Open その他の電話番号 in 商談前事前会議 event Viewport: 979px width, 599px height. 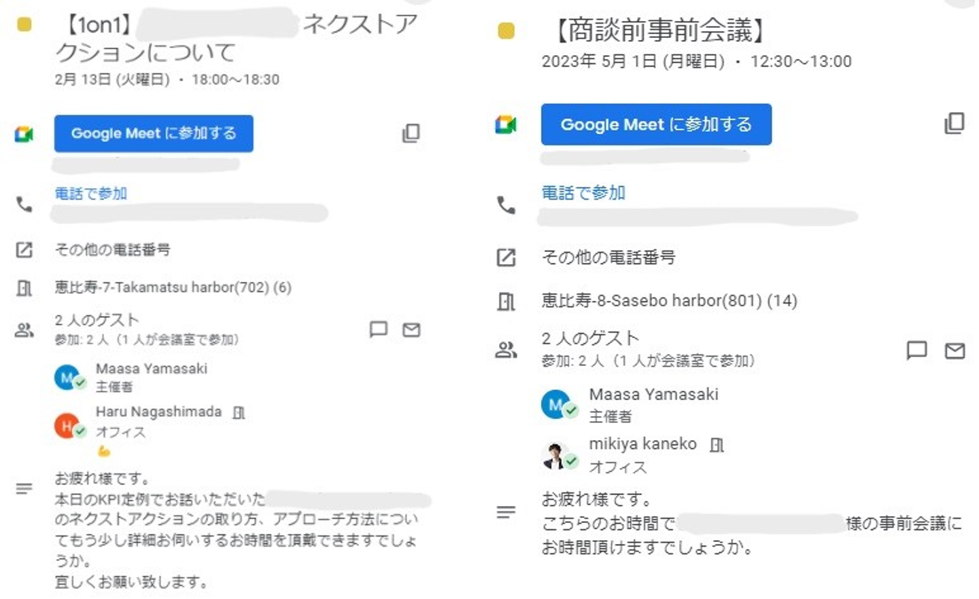[608, 257]
